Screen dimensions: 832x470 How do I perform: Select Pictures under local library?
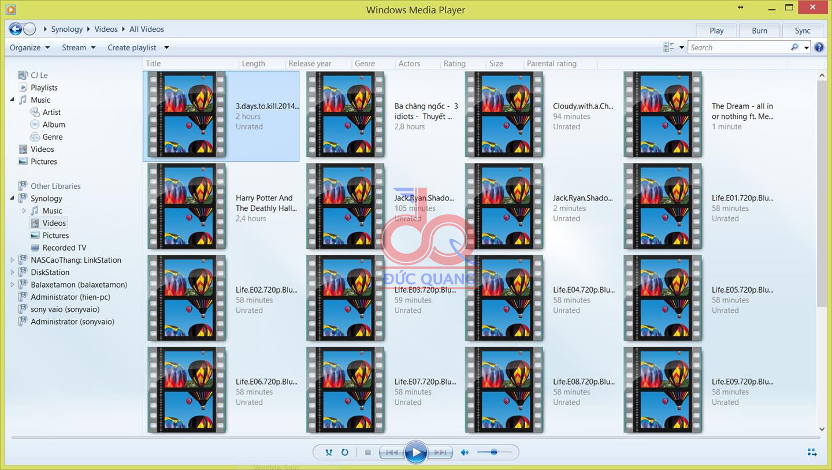[x=44, y=161]
